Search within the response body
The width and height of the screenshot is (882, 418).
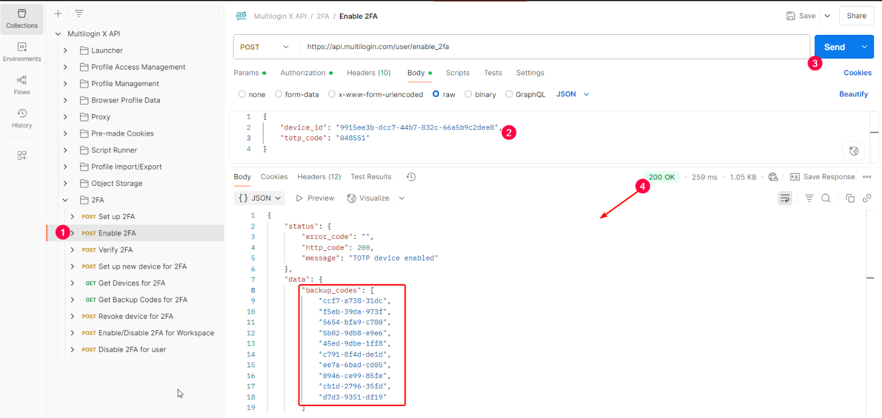tap(826, 198)
